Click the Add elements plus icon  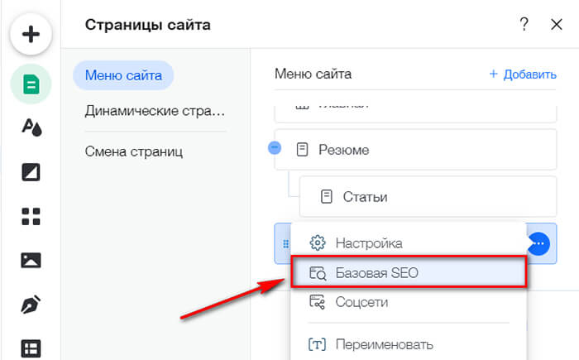tap(31, 35)
